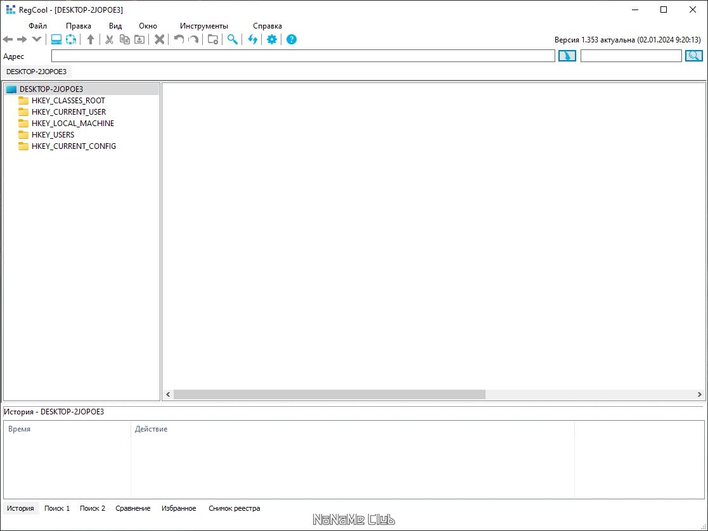Click the Delete X icon

point(159,40)
